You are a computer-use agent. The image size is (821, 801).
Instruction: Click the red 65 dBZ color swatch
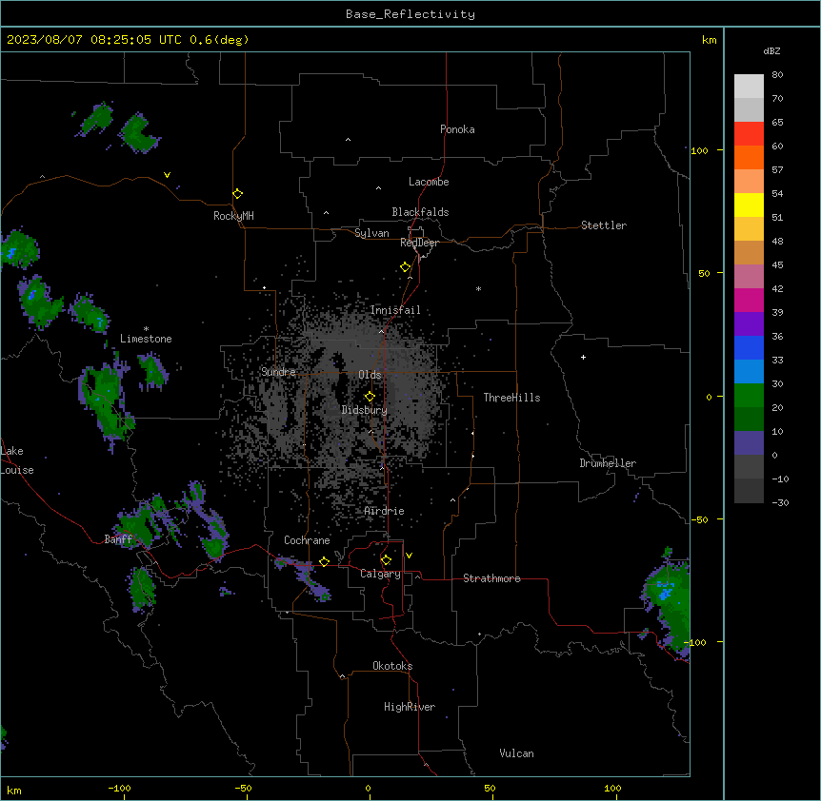[x=749, y=134]
